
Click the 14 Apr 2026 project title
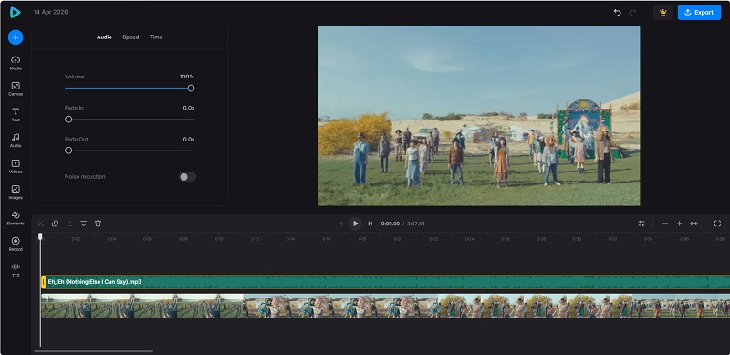[51, 12]
